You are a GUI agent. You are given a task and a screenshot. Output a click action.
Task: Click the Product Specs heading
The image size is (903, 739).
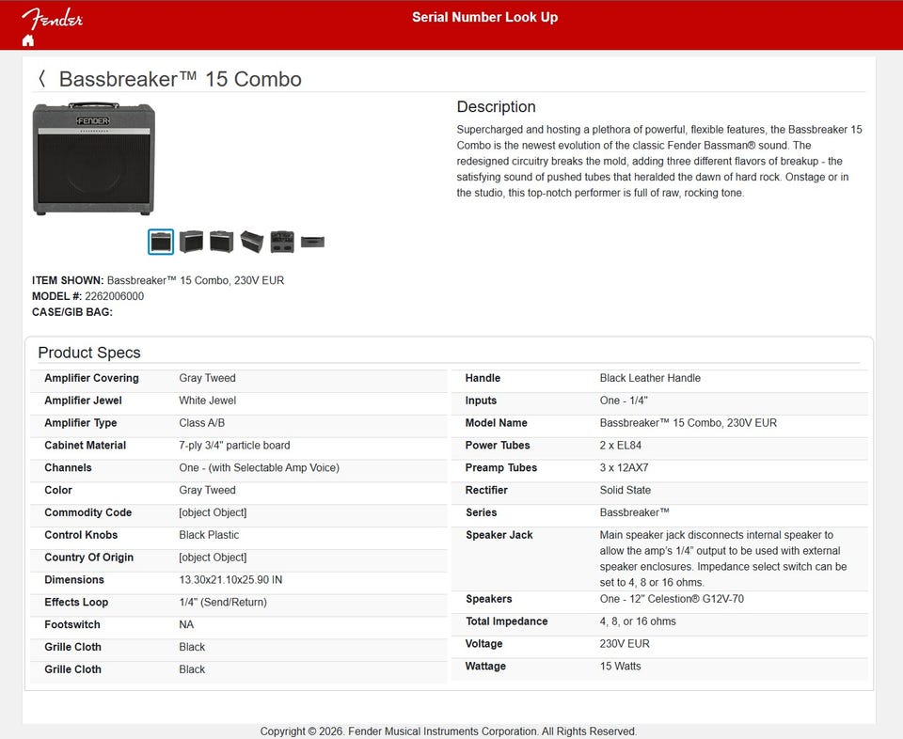(x=89, y=353)
